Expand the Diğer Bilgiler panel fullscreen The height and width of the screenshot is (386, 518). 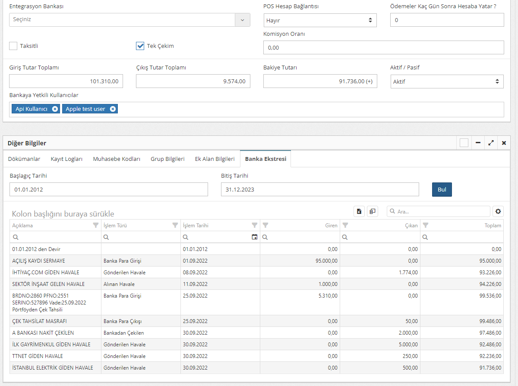(x=491, y=143)
